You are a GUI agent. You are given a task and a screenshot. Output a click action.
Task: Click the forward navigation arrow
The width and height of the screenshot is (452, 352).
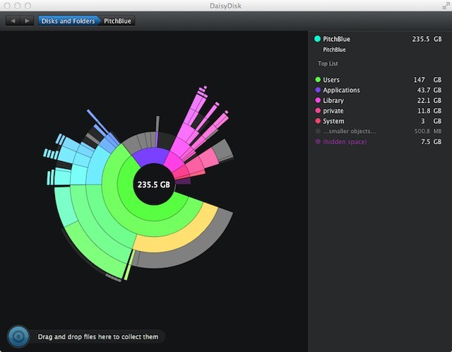(x=27, y=20)
